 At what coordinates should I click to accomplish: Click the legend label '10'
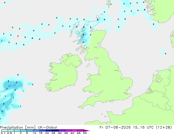pos(34,133)
